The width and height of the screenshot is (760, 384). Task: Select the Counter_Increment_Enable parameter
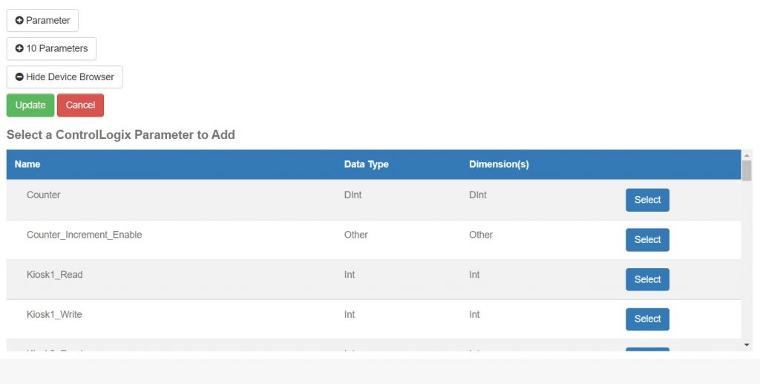pyautogui.click(x=647, y=239)
